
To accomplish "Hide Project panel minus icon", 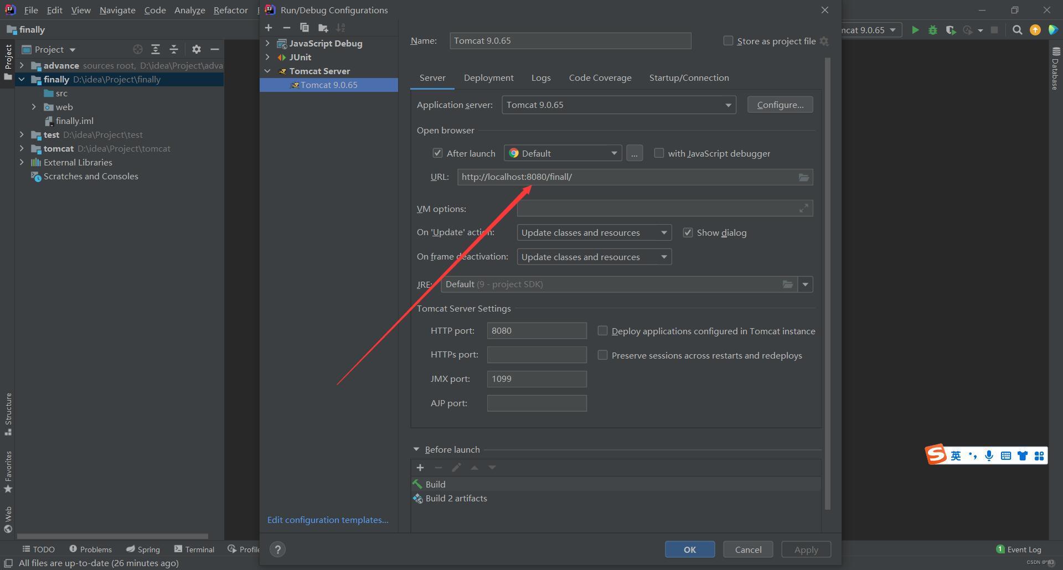I will pos(214,49).
